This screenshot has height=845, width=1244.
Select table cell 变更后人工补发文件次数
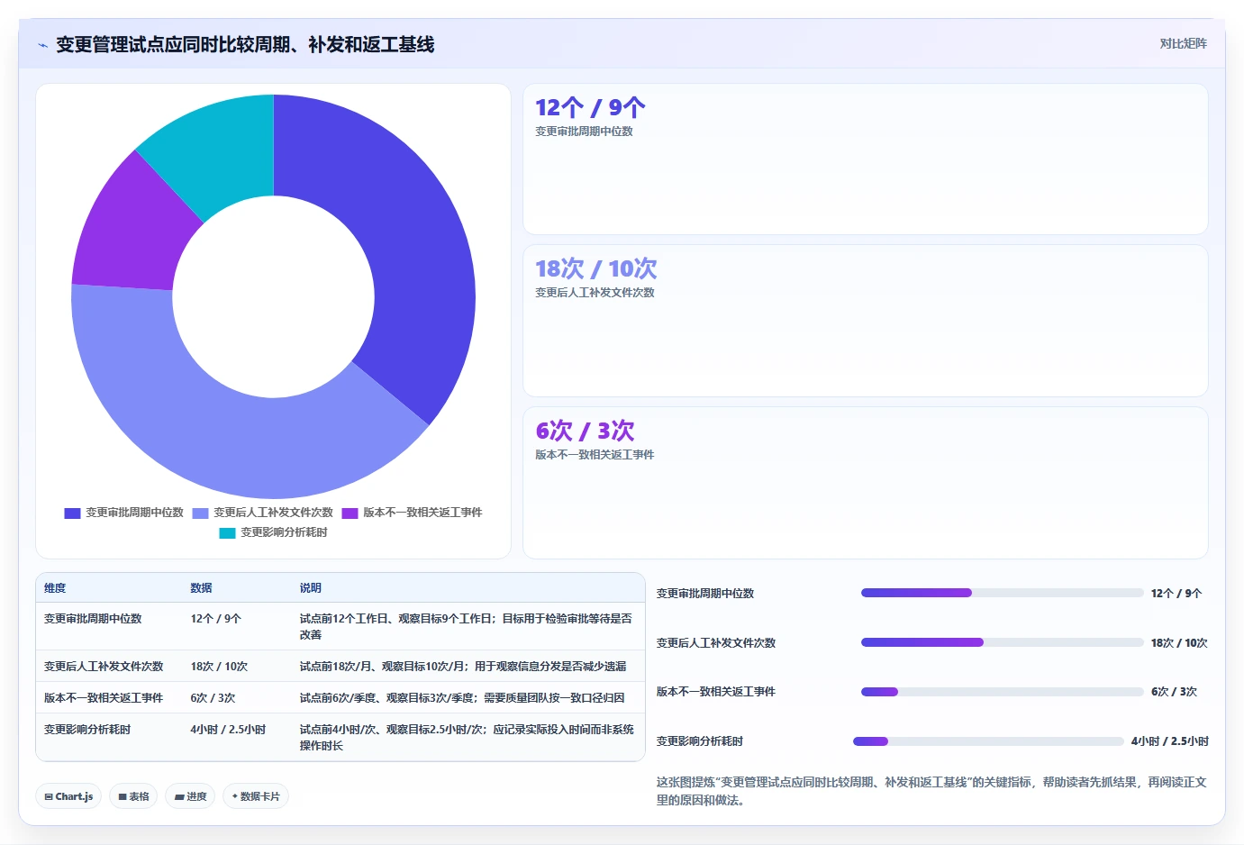[104, 667]
